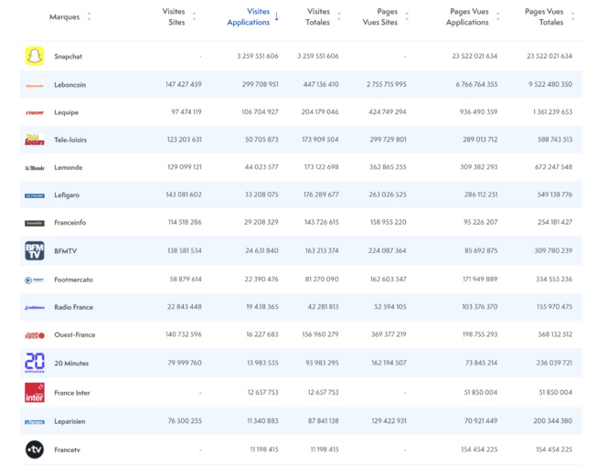Viewport: 597px width, 465px height.
Task: Click the 20 Minutes logo icon
Action: [34, 363]
